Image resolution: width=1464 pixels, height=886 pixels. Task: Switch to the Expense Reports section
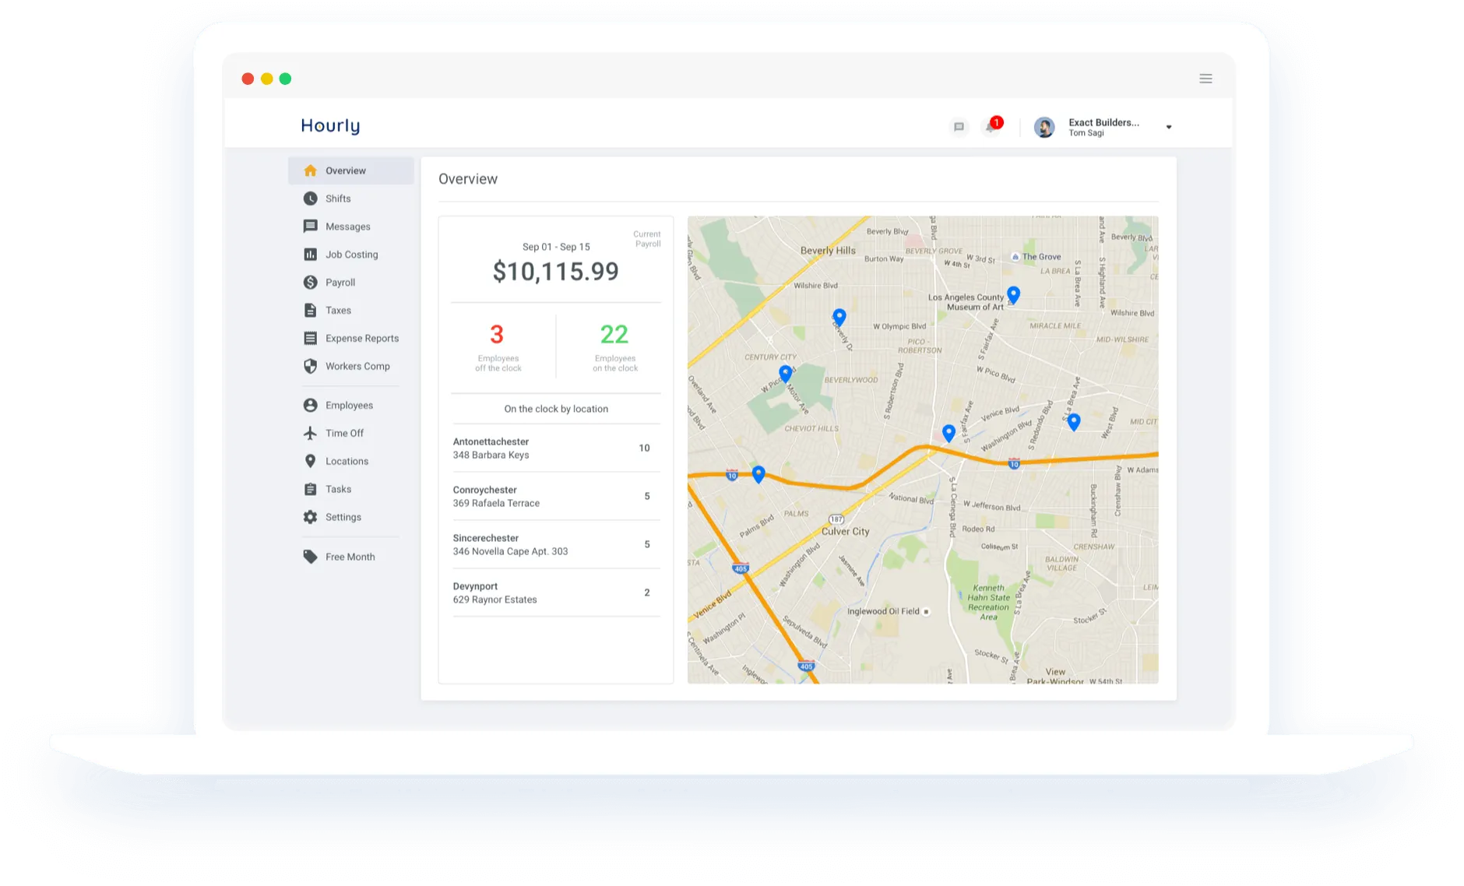coord(362,338)
